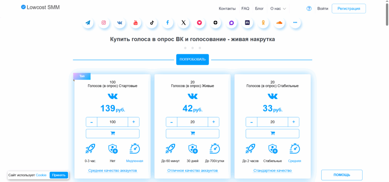Click the quantity field in Живые card
This screenshot has width=389, height=182.
point(193,122)
